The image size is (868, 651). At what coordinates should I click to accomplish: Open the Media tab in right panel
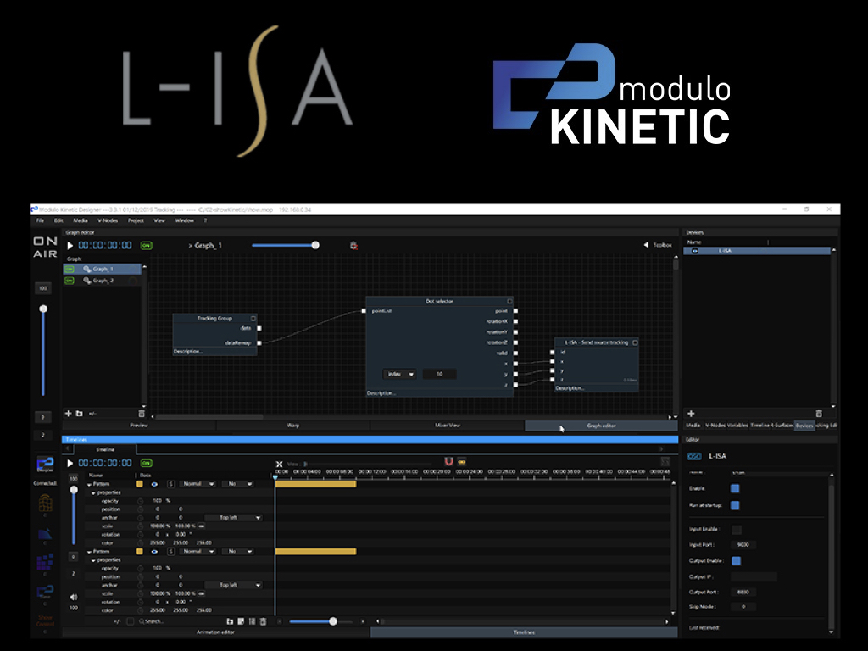pos(693,426)
